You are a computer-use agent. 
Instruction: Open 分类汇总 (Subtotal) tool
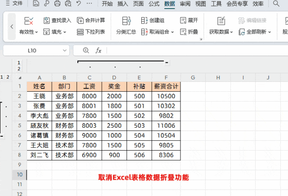pyautogui.click(x=126, y=25)
